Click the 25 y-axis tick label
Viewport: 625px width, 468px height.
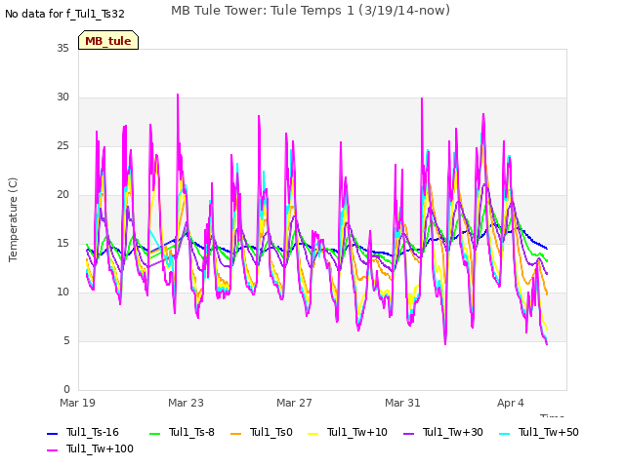pos(62,145)
